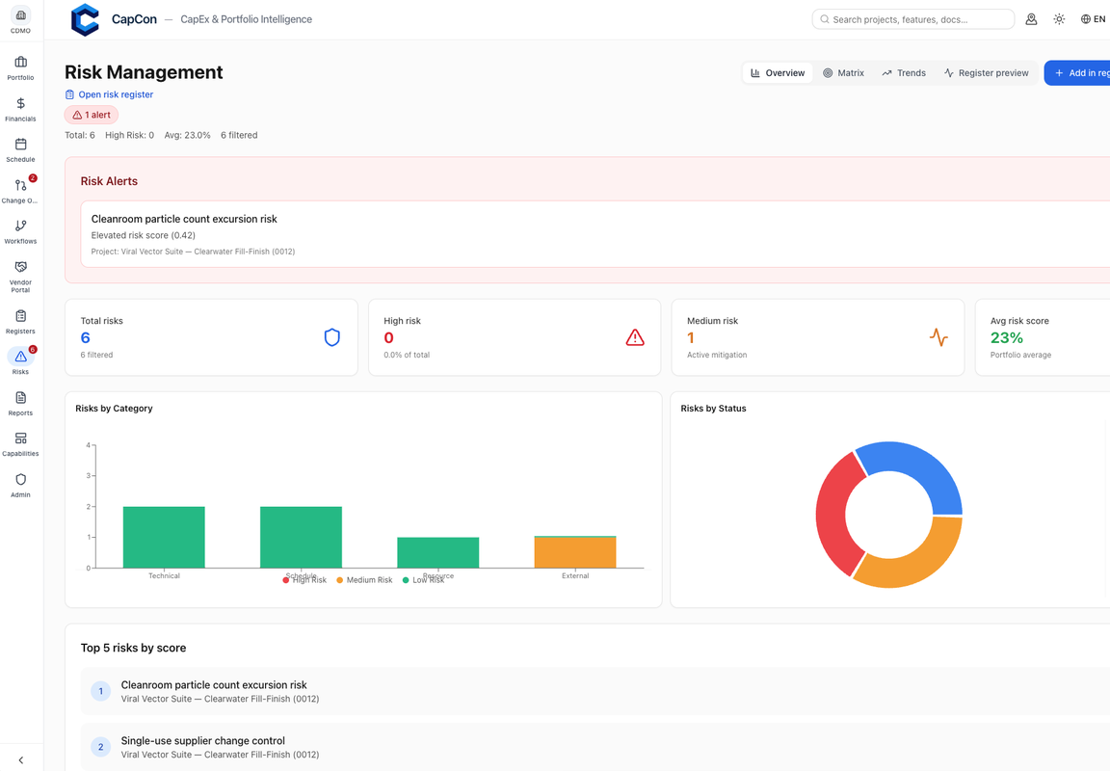This screenshot has width=1110, height=771.
Task: Click the Medium risk value 1
Action: pyautogui.click(x=691, y=337)
